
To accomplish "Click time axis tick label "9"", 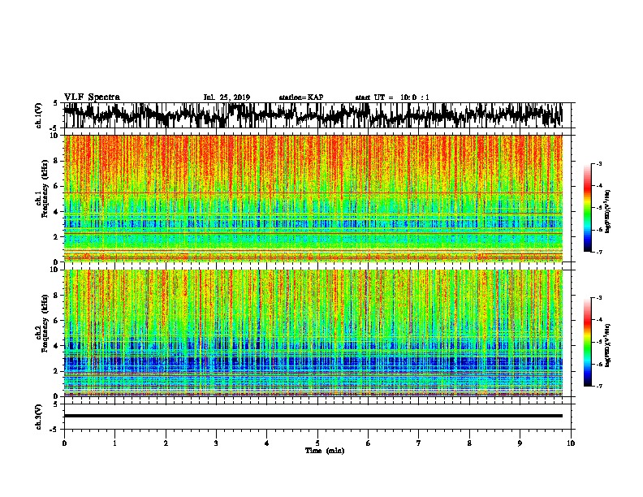I will [520, 443].
